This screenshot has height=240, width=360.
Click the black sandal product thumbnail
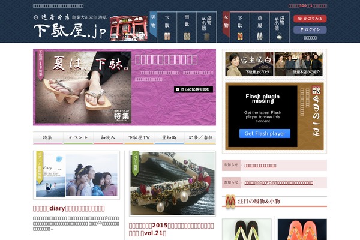click(247, 229)
